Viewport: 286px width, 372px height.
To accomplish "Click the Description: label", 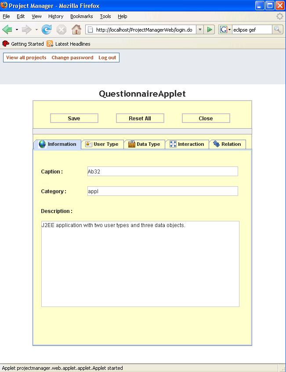I will [x=57, y=211].
